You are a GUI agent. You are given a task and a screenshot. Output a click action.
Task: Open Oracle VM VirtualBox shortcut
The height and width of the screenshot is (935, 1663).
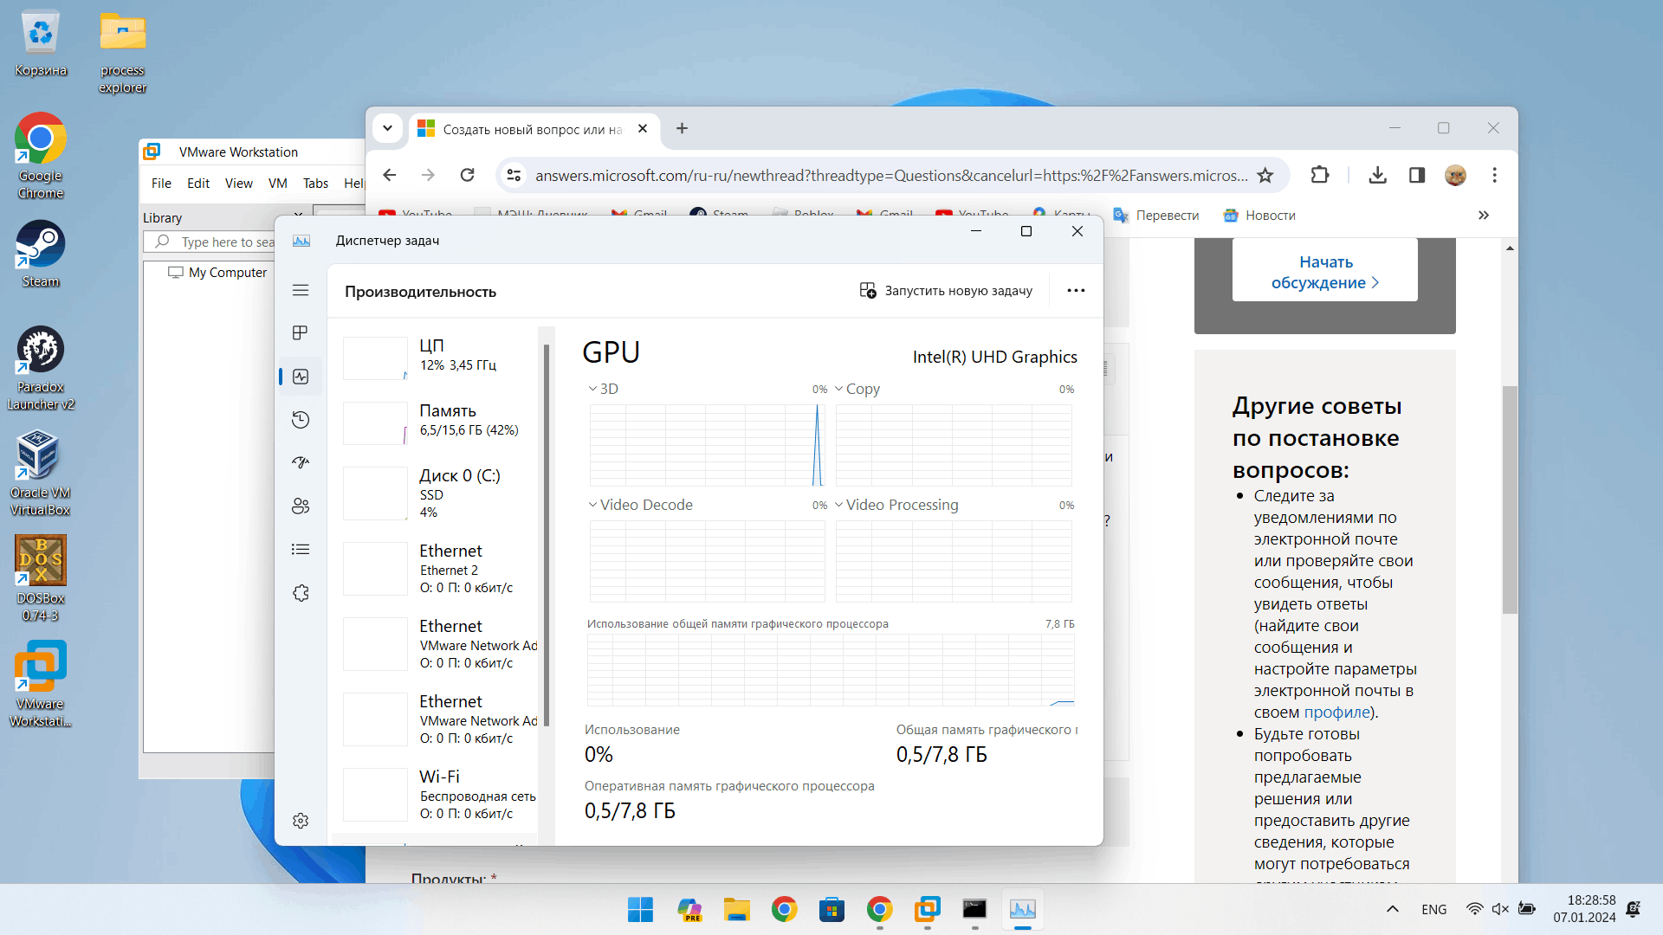[41, 473]
